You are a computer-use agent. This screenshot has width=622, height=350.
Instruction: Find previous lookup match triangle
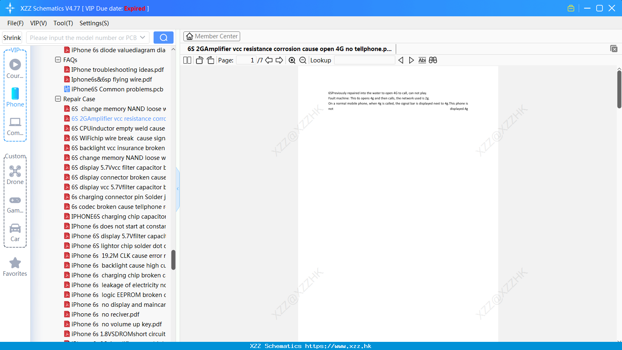[401, 60]
